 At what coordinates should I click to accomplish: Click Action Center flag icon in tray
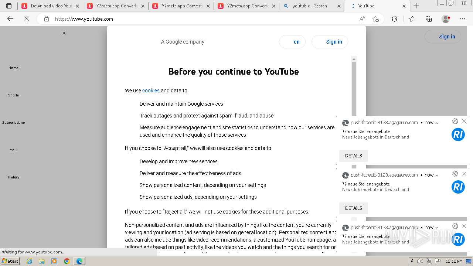(x=438, y=261)
